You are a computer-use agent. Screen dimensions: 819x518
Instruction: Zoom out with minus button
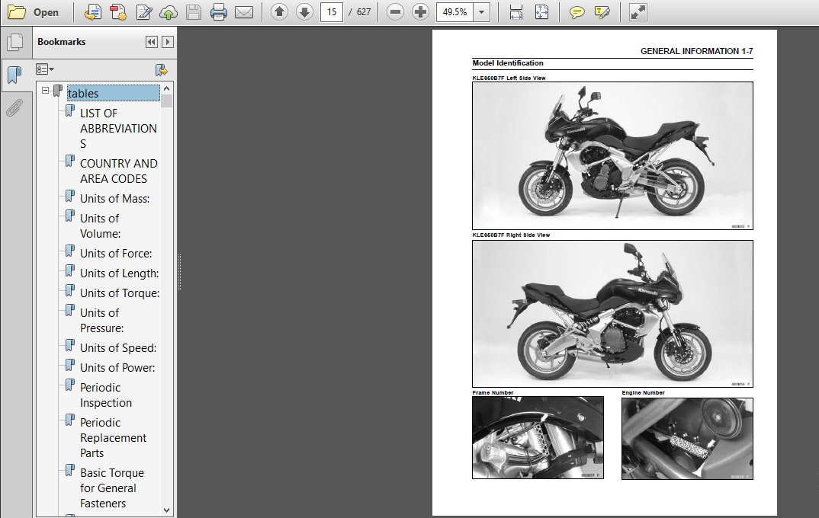click(396, 12)
